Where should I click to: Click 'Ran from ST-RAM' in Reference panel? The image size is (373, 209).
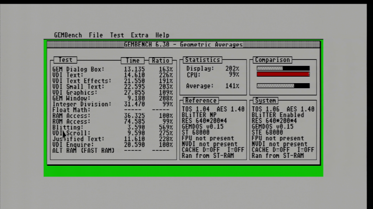coord(208,156)
